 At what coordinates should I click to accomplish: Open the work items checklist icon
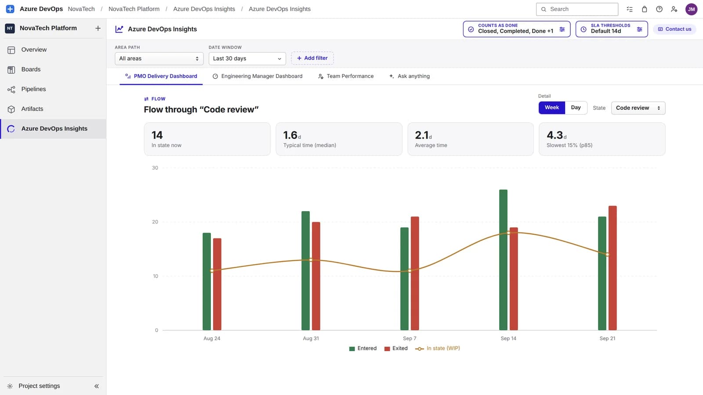630,9
